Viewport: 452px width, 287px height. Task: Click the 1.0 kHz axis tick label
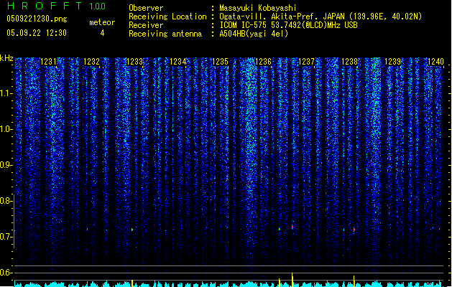click(x=6, y=129)
